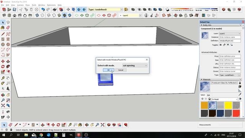Toggle the lock icon in Entity Info
Viewport: 245px width, 138px height.
click(x=224, y=45)
